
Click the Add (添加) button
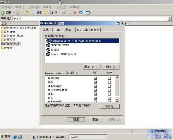(x=92, y=67)
